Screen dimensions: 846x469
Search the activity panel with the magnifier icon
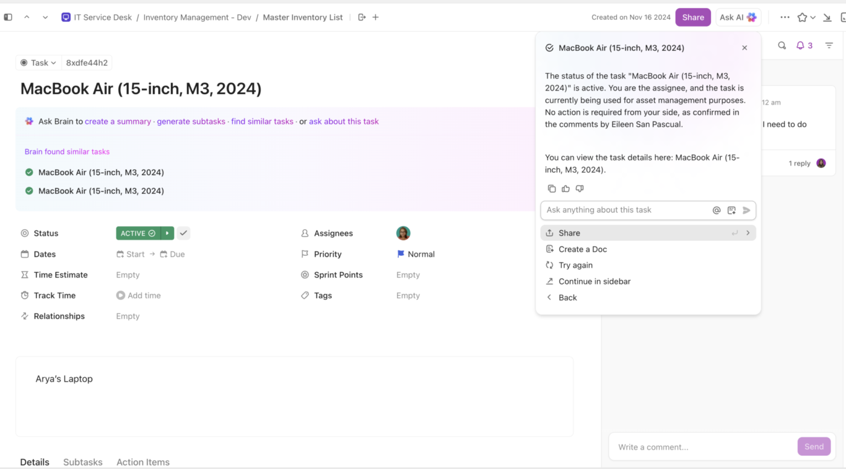point(782,45)
